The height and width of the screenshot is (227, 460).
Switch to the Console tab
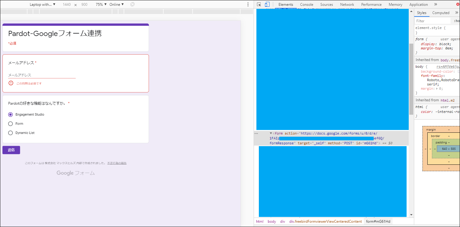click(x=306, y=5)
